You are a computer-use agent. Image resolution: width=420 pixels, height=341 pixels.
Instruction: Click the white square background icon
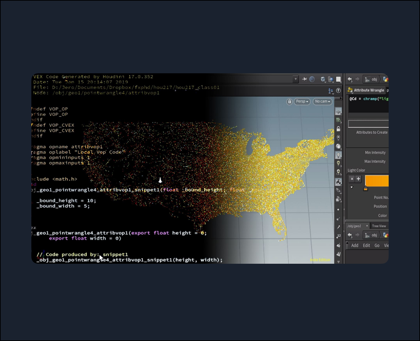[x=338, y=79]
